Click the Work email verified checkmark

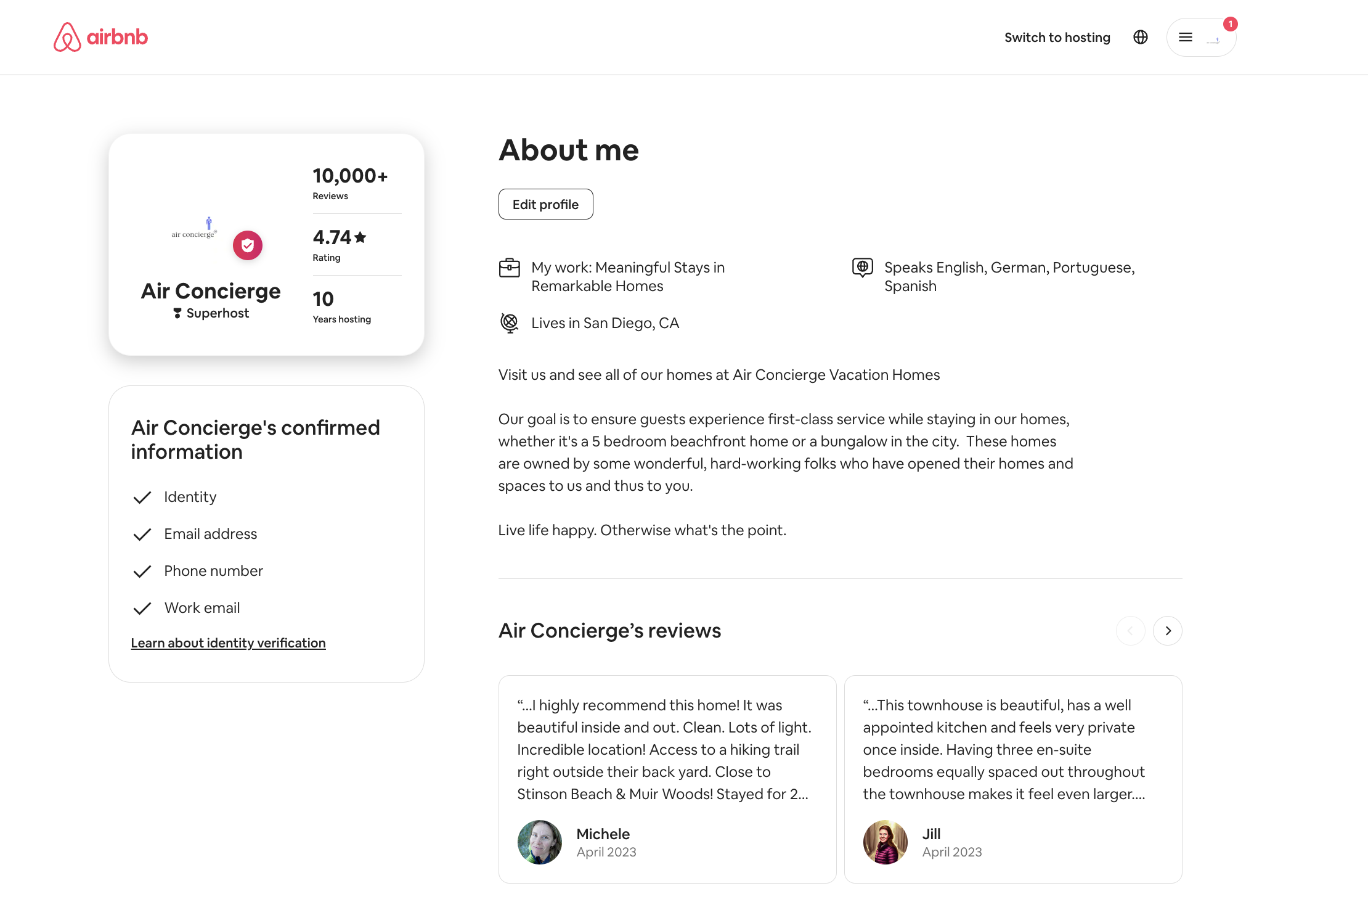point(142,608)
